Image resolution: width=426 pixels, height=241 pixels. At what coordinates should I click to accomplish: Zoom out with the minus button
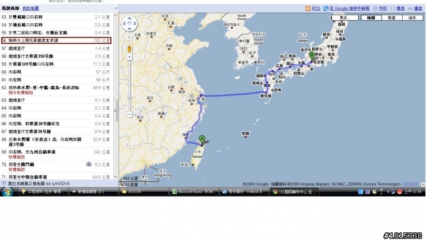pos(129,115)
